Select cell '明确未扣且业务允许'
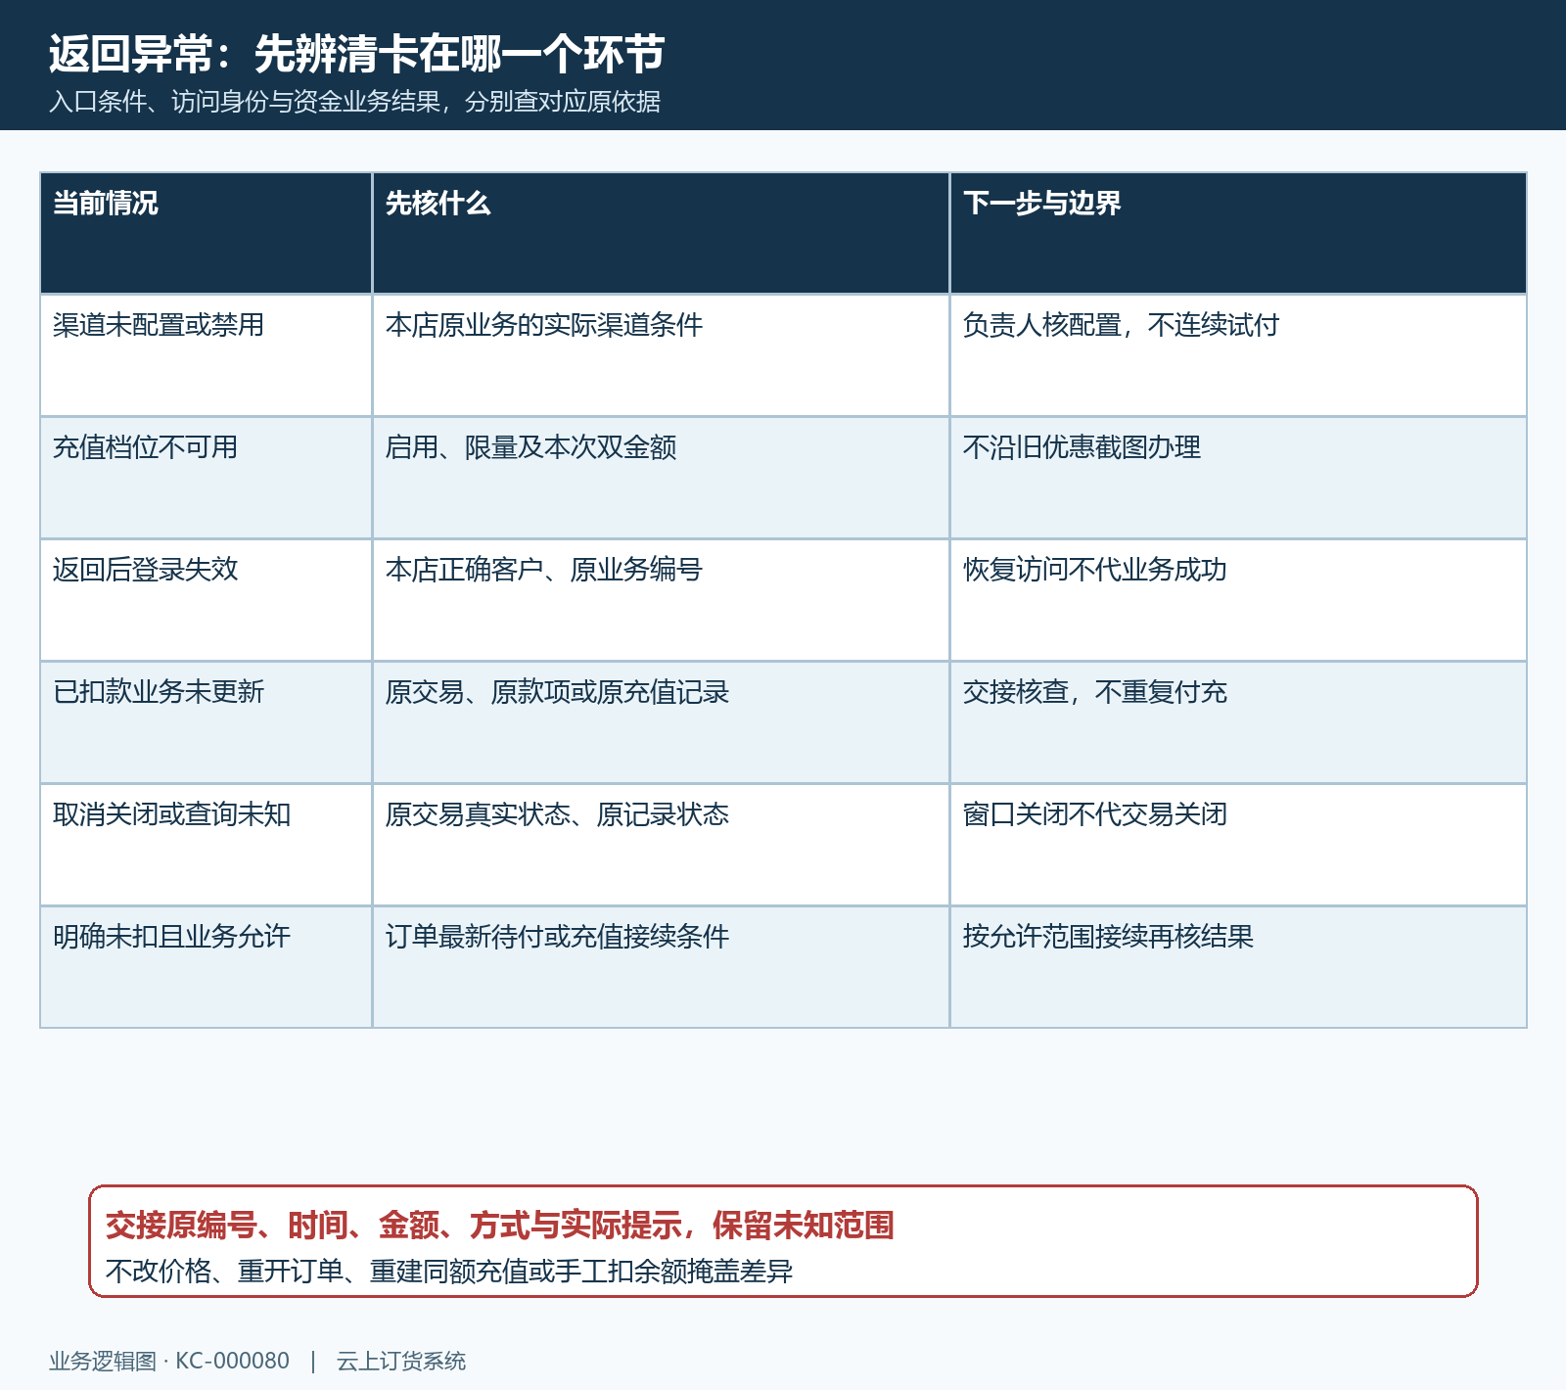Image resolution: width=1566 pixels, height=1390 pixels. 207,967
